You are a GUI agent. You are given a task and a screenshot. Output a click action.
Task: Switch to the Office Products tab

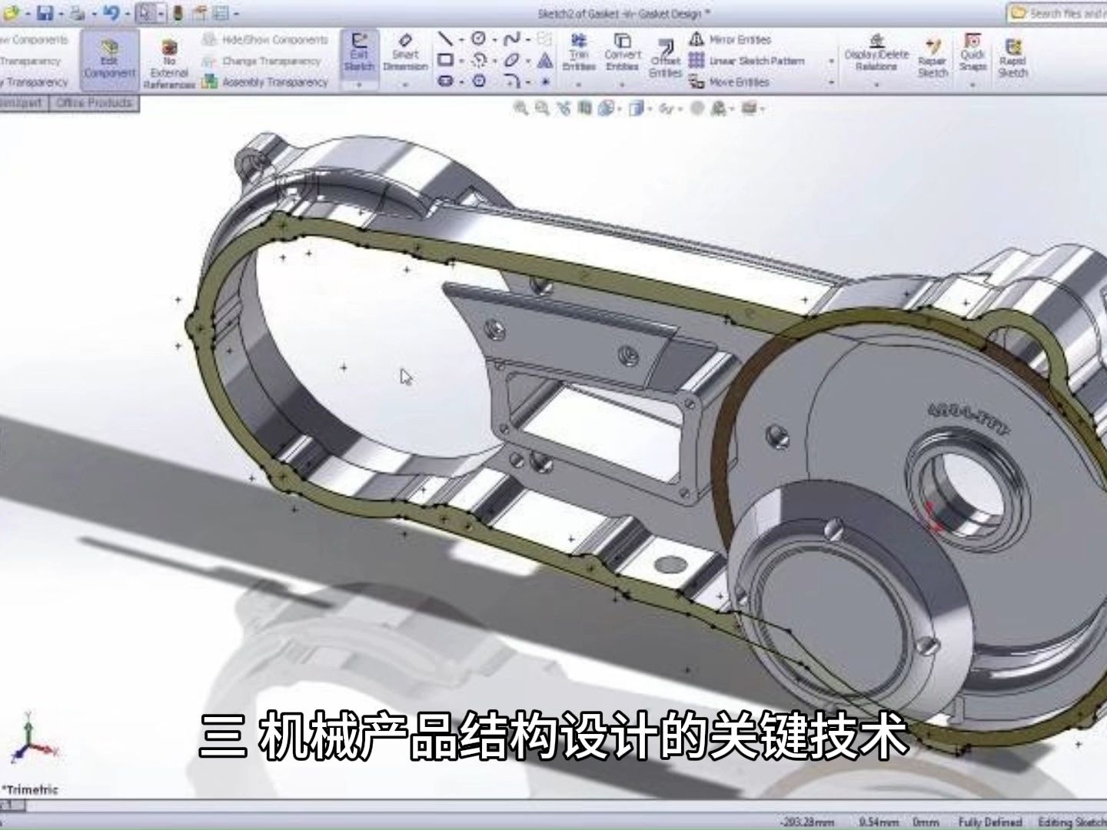tap(94, 102)
